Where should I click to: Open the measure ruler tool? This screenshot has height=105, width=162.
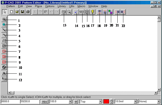64,12
